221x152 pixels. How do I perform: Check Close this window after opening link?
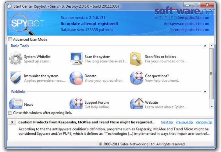tap(10, 112)
